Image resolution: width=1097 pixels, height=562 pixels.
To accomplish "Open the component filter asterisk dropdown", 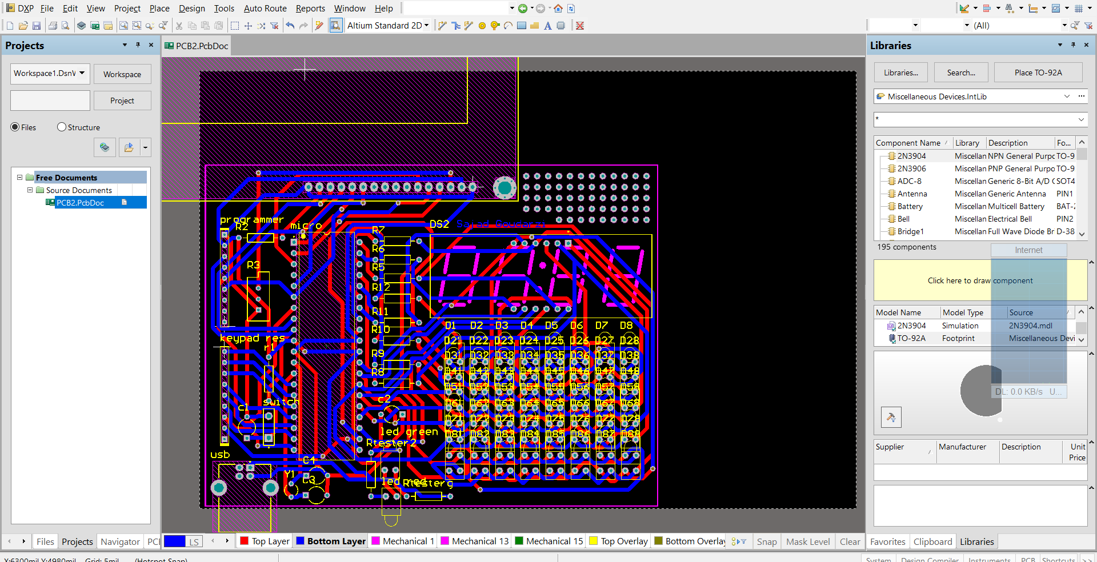I will tap(1081, 119).
